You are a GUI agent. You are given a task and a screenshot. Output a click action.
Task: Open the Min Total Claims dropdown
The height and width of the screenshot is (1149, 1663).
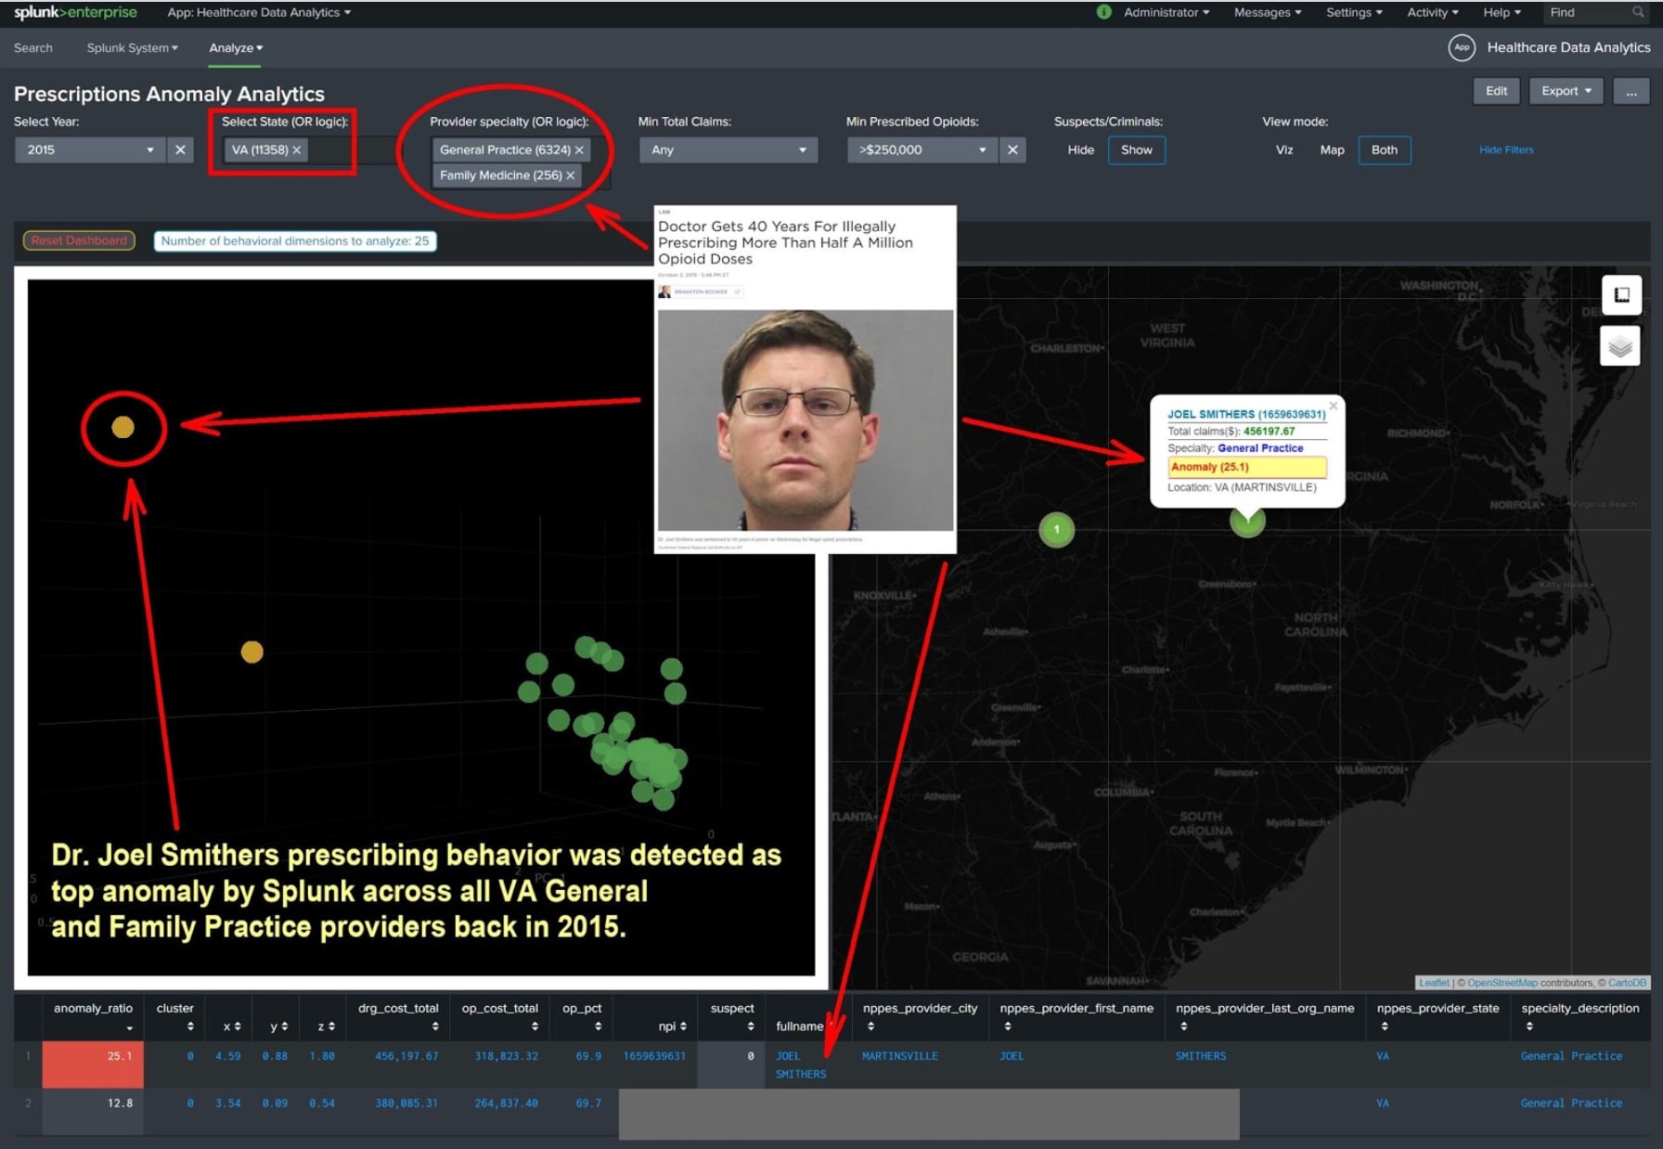point(728,149)
